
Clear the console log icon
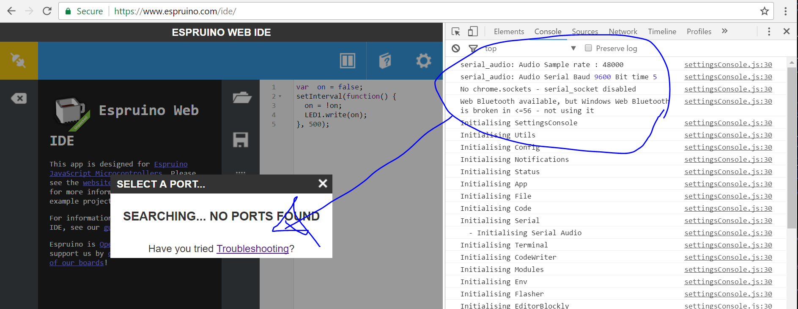tap(456, 48)
